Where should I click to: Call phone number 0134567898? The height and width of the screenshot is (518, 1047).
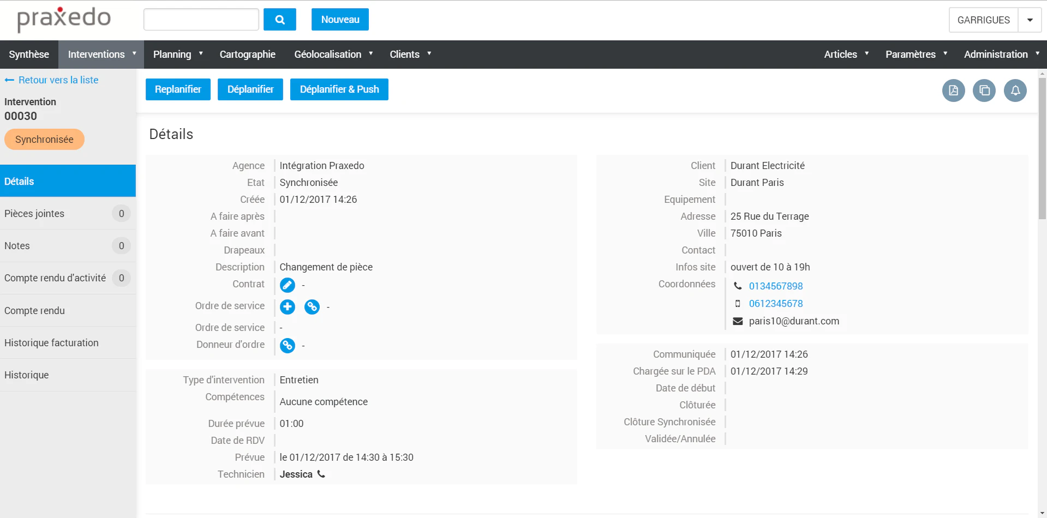pyautogui.click(x=775, y=286)
